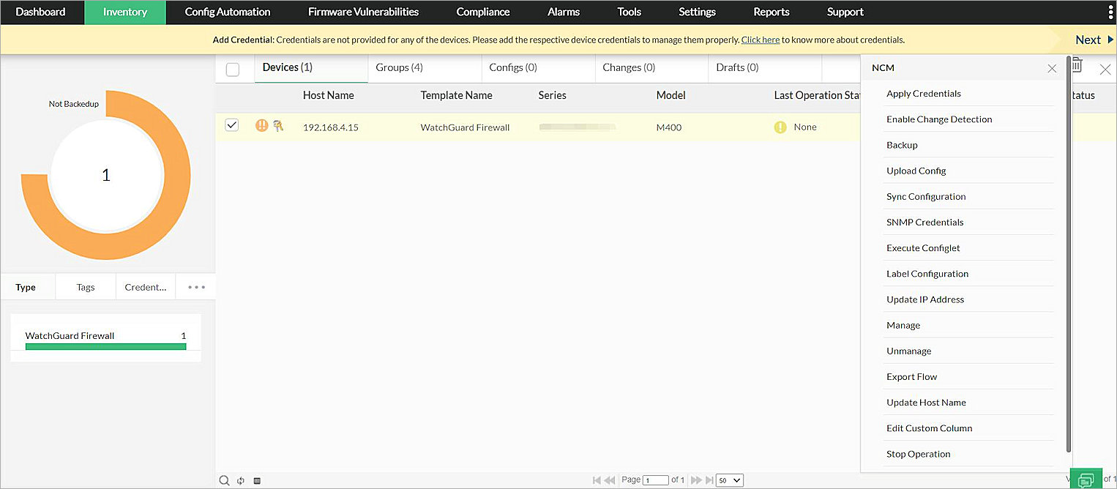Switch to the Groups (4) tab
This screenshot has width=1117, height=489.
(399, 67)
